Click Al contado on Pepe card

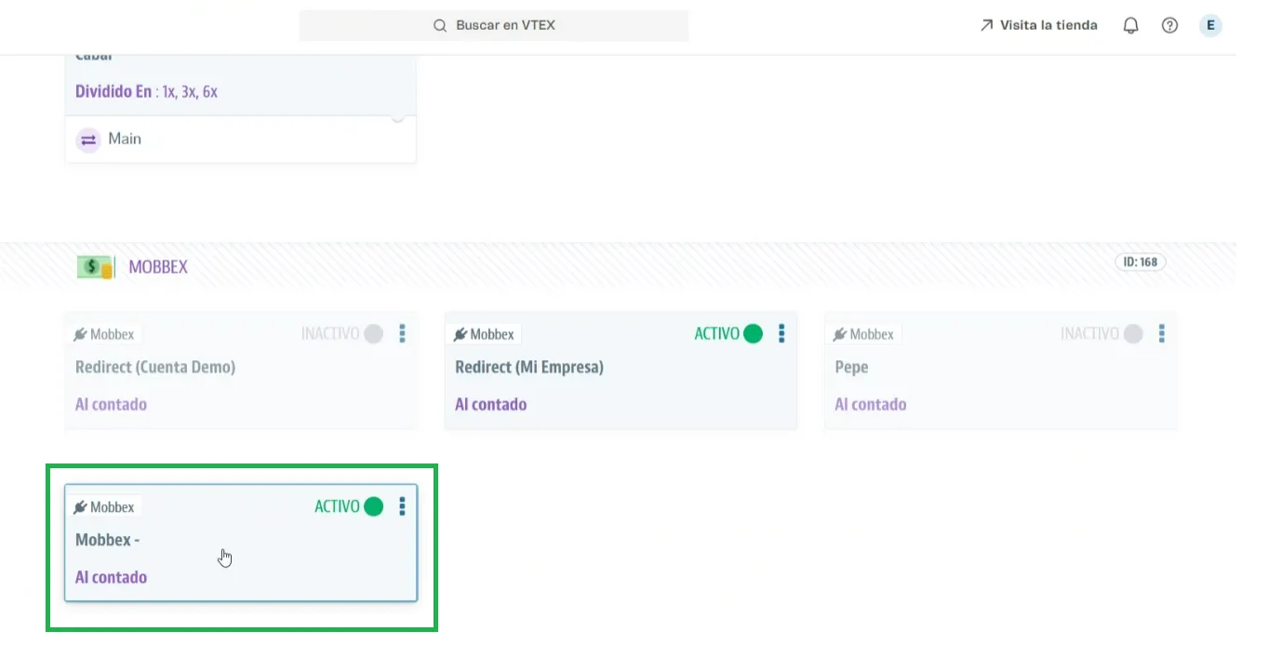871,405
